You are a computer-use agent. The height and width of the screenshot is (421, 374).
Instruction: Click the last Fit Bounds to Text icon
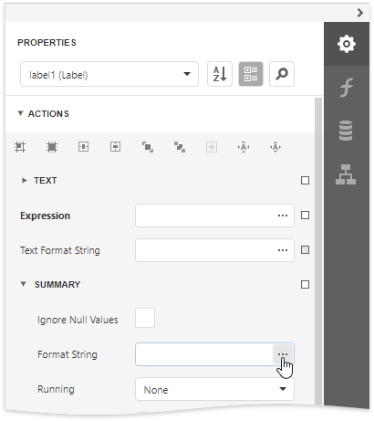point(275,147)
